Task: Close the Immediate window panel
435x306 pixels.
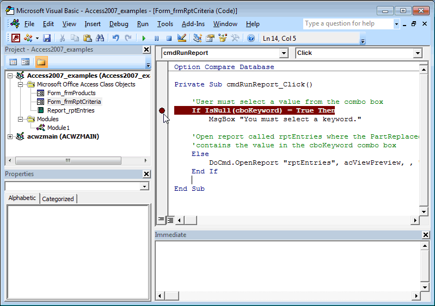Action: (x=426, y=235)
